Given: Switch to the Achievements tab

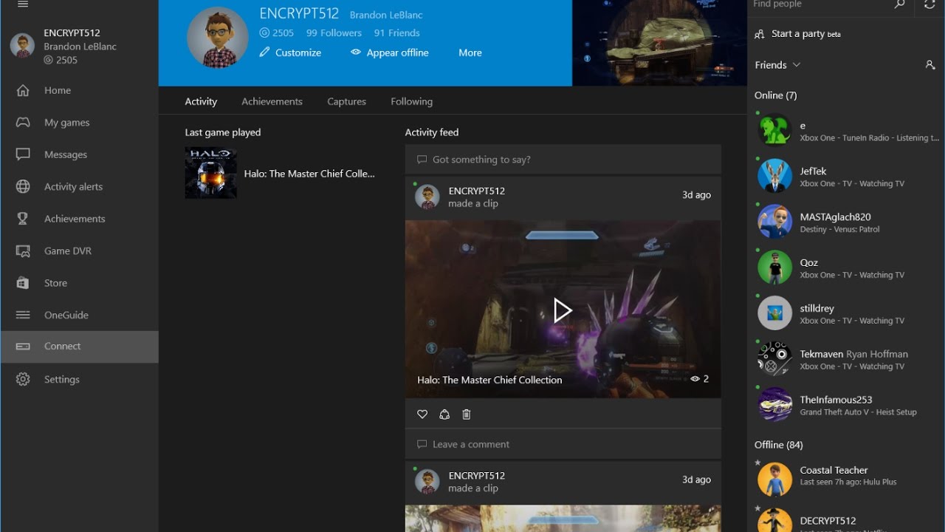Looking at the screenshot, I should tap(272, 101).
